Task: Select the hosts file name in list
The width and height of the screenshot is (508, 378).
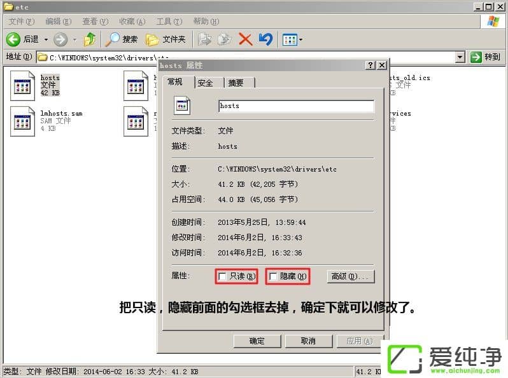Action: (x=50, y=78)
